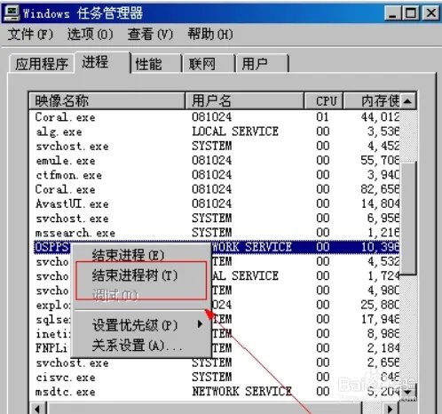Image resolution: width=442 pixels, height=414 pixels.
Task: Click the vertical scrollbar up arrow
Action: click(x=408, y=101)
